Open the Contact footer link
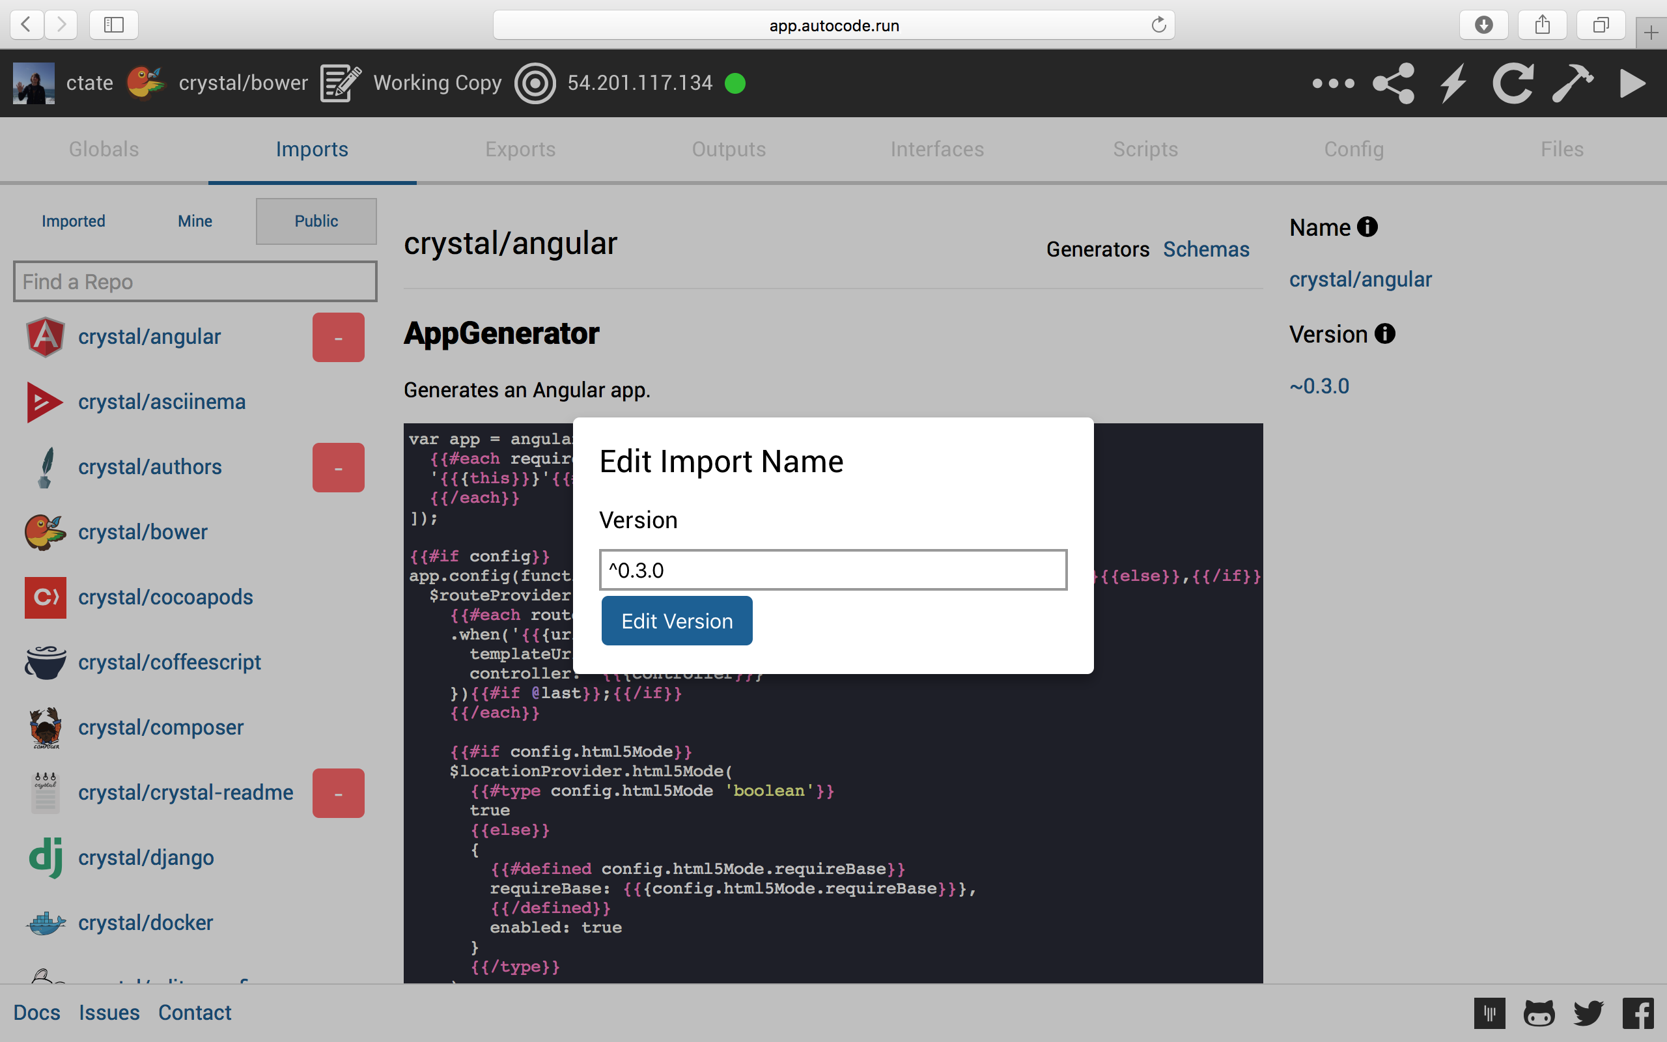 click(195, 1012)
